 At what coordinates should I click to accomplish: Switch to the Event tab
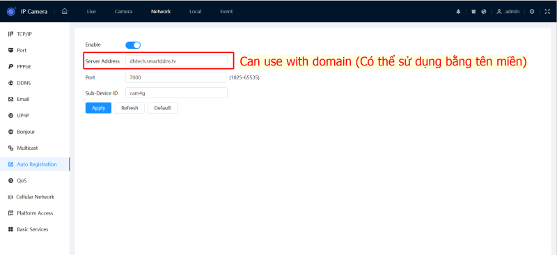pos(226,11)
